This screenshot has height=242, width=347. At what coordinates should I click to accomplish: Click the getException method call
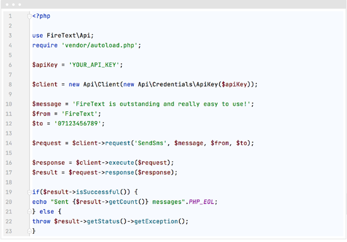(156, 221)
